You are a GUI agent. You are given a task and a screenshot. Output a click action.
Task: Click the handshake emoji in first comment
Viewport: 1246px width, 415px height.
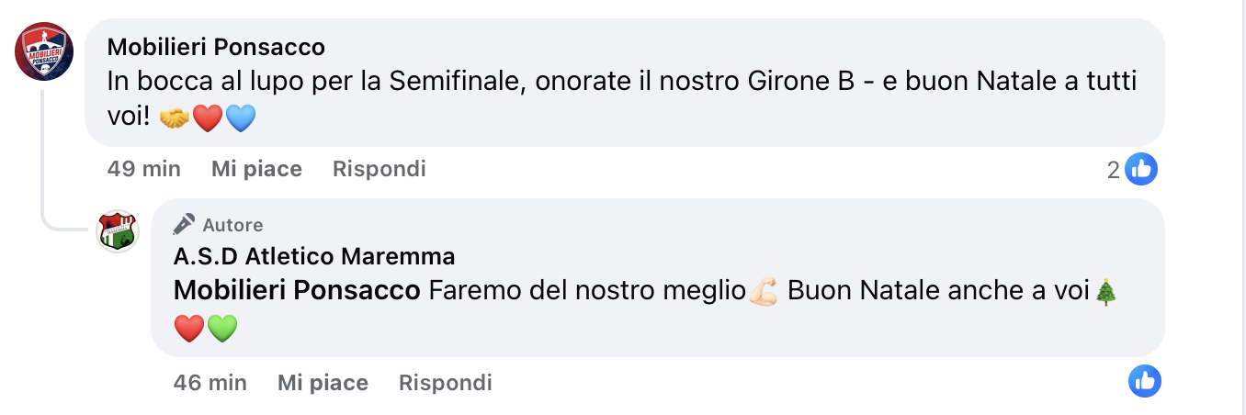coord(175,118)
